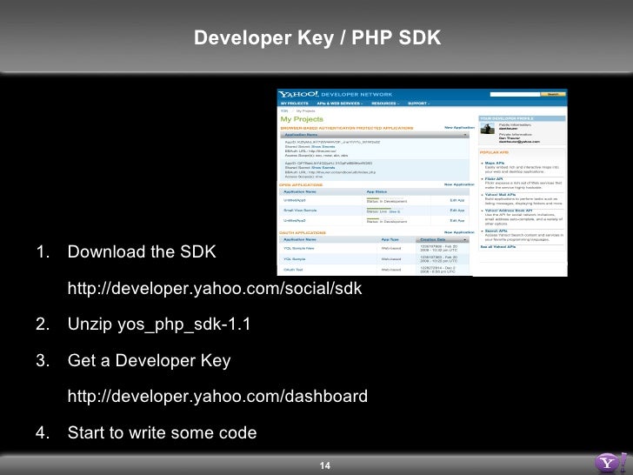Click the developer.yahoo.com/social/sdk URL text
The width and height of the screenshot is (633, 475).
[x=215, y=289]
